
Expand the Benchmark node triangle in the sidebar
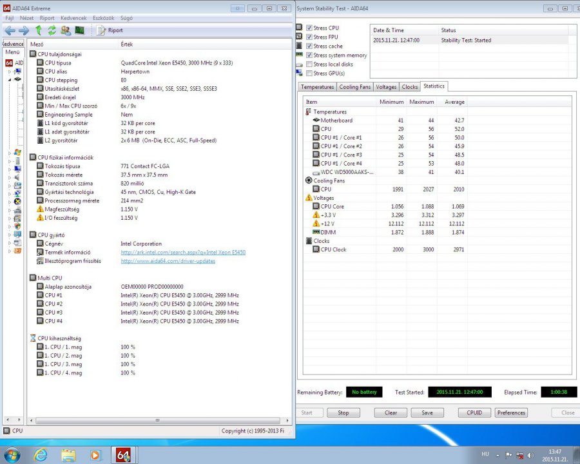pyautogui.click(x=10, y=251)
